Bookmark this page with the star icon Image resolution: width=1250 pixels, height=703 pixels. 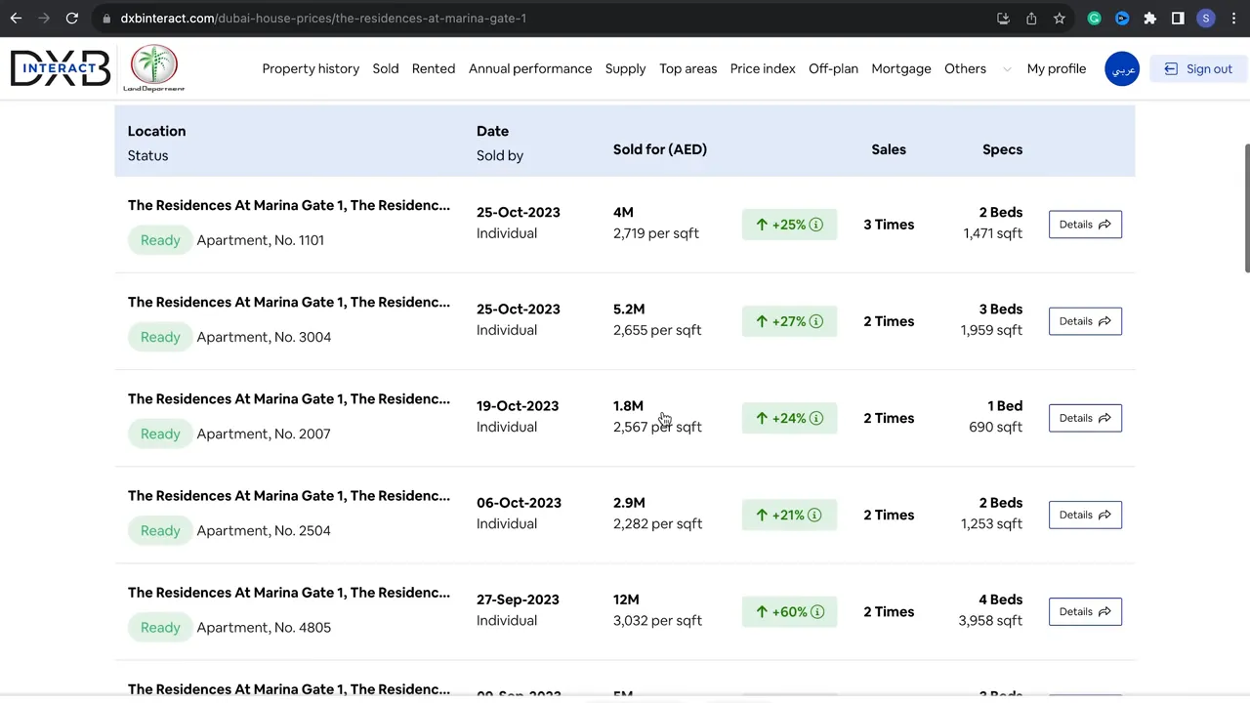pos(1060,19)
